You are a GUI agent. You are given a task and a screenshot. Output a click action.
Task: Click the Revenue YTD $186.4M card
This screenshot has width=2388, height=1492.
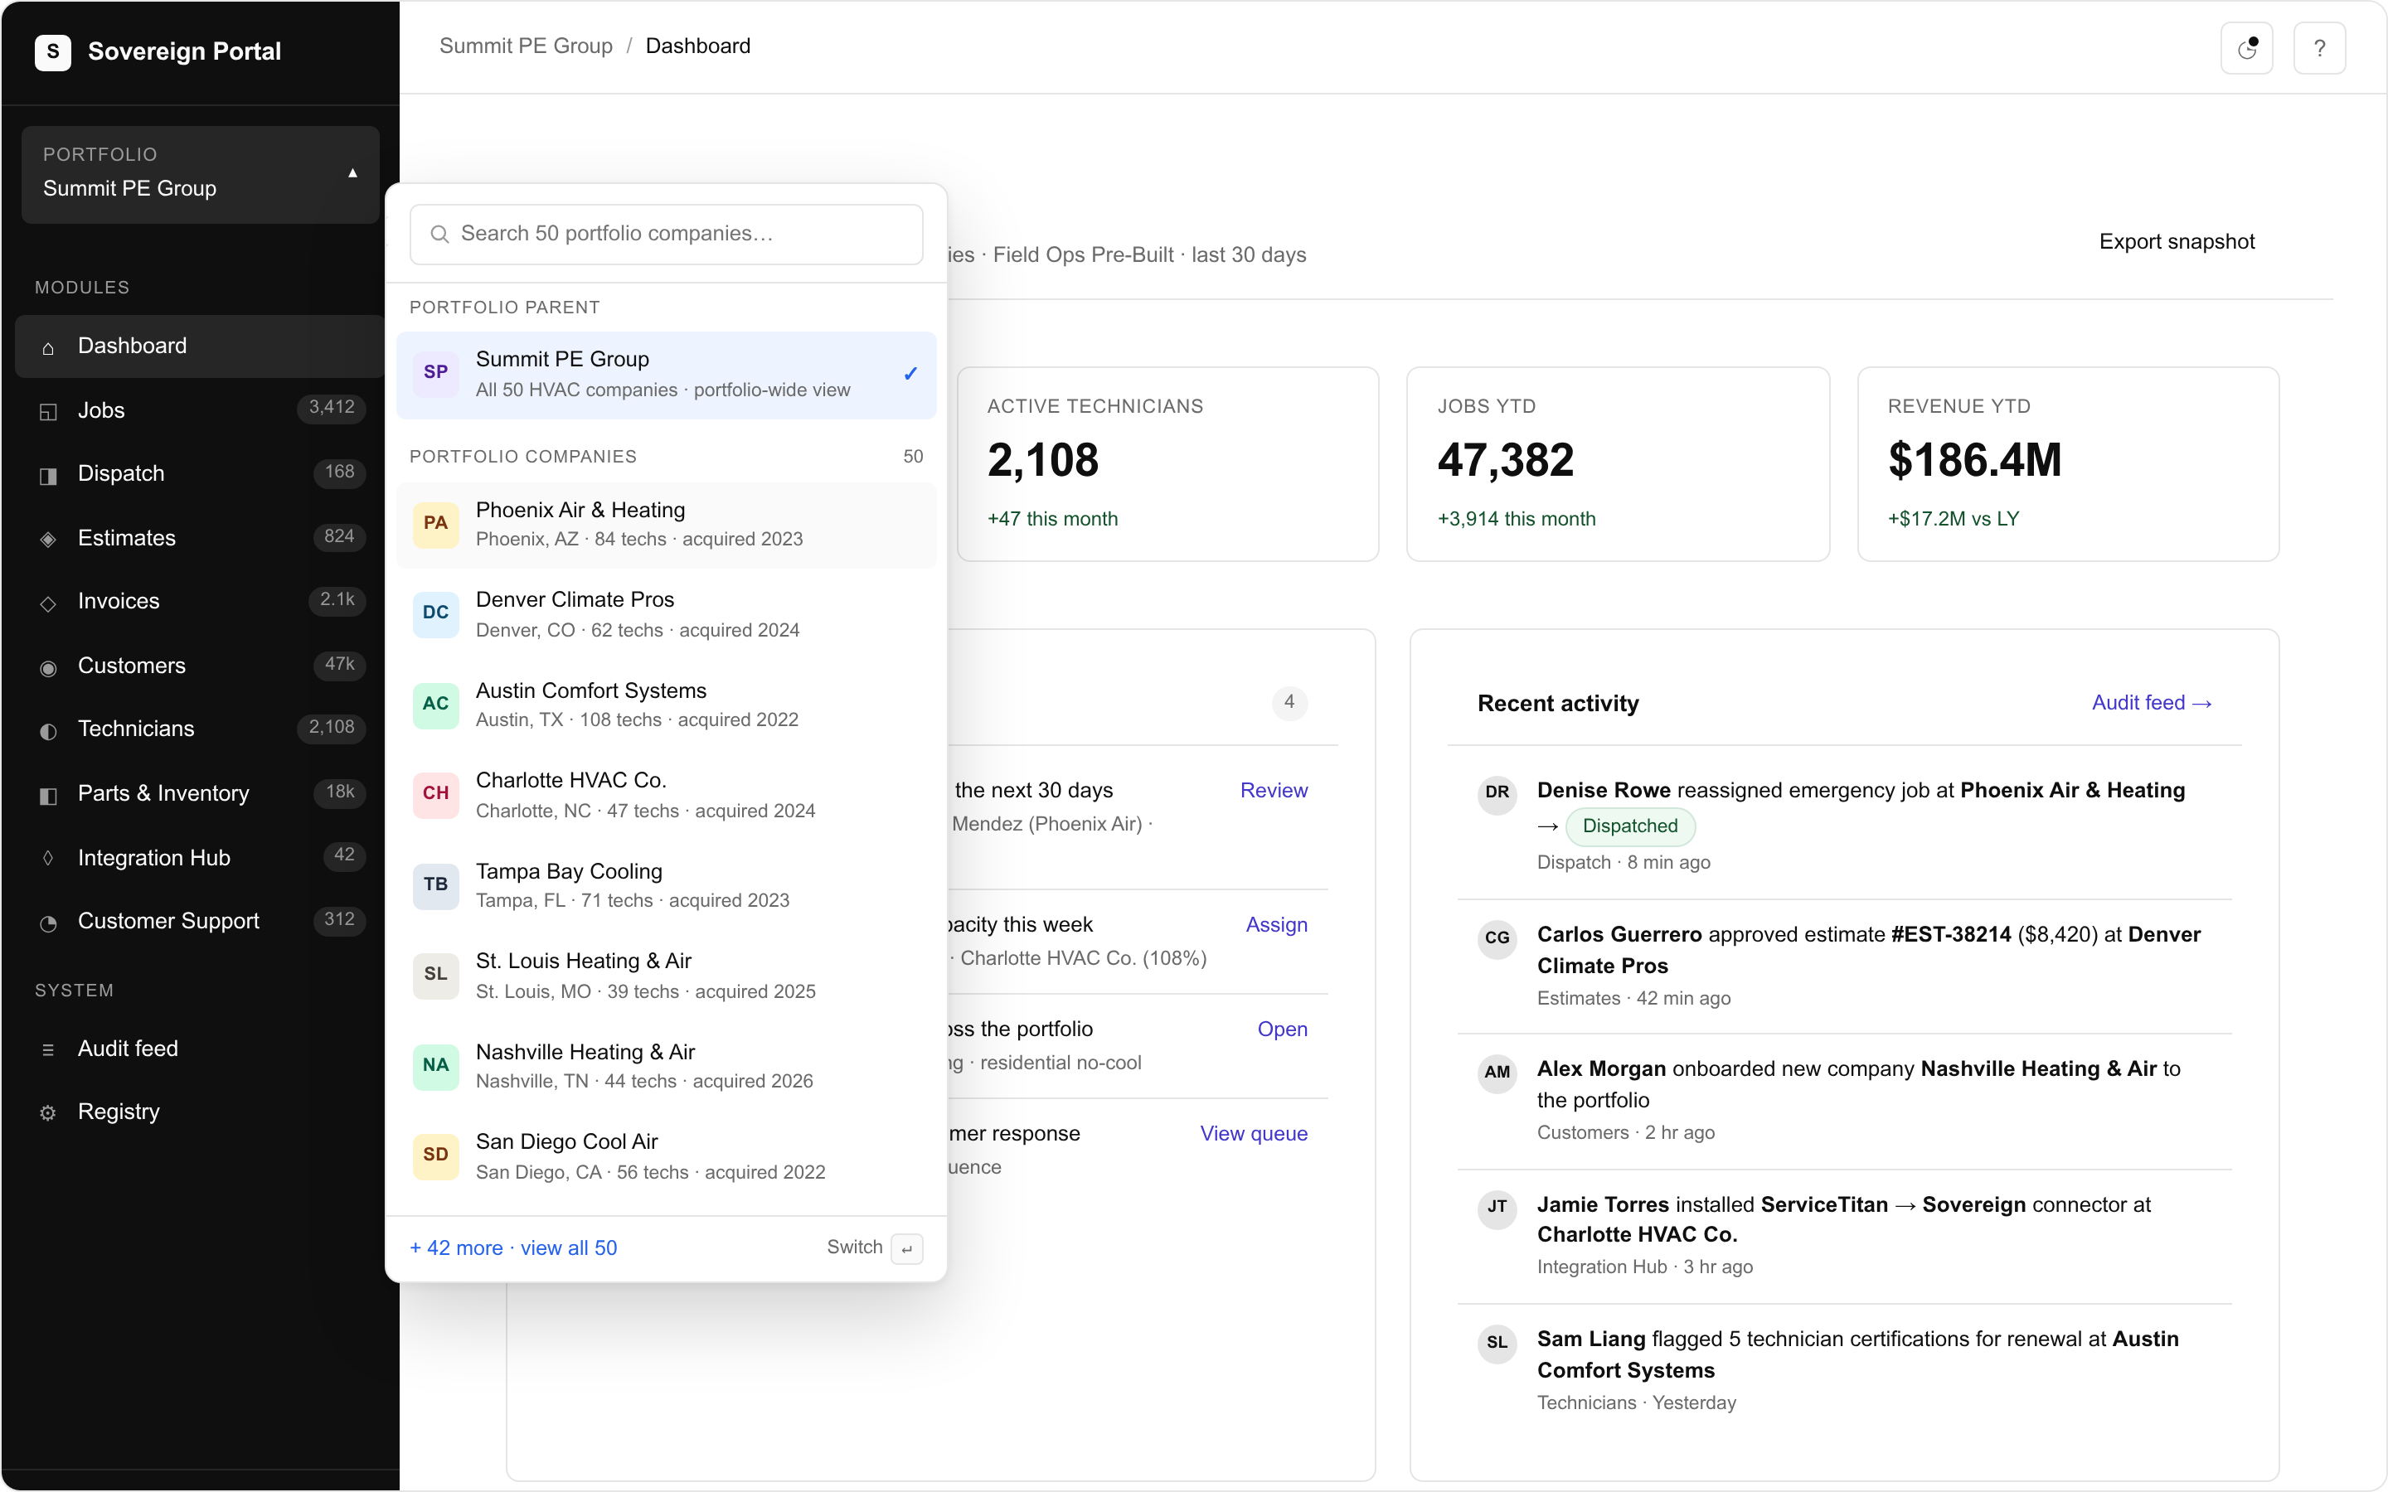[2068, 464]
